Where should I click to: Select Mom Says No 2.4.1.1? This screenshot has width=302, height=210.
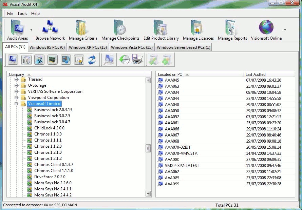point(53,189)
